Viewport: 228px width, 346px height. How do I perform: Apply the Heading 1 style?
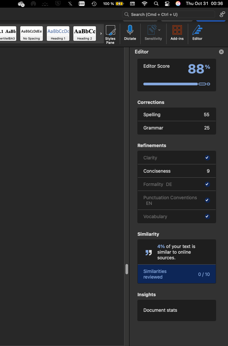click(x=58, y=34)
